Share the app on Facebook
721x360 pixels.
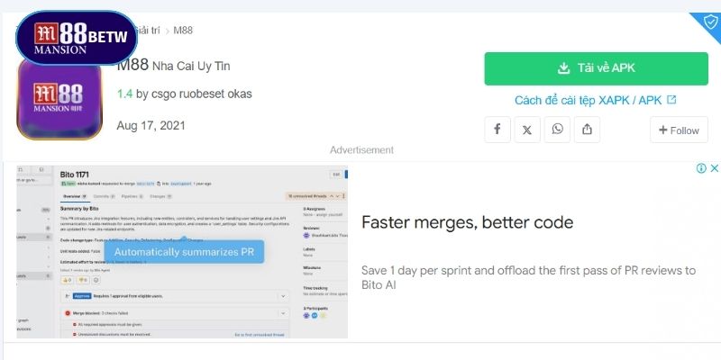(x=497, y=130)
